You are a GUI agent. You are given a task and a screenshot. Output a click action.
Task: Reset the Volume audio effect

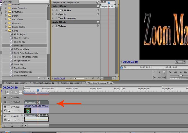point(98,26)
